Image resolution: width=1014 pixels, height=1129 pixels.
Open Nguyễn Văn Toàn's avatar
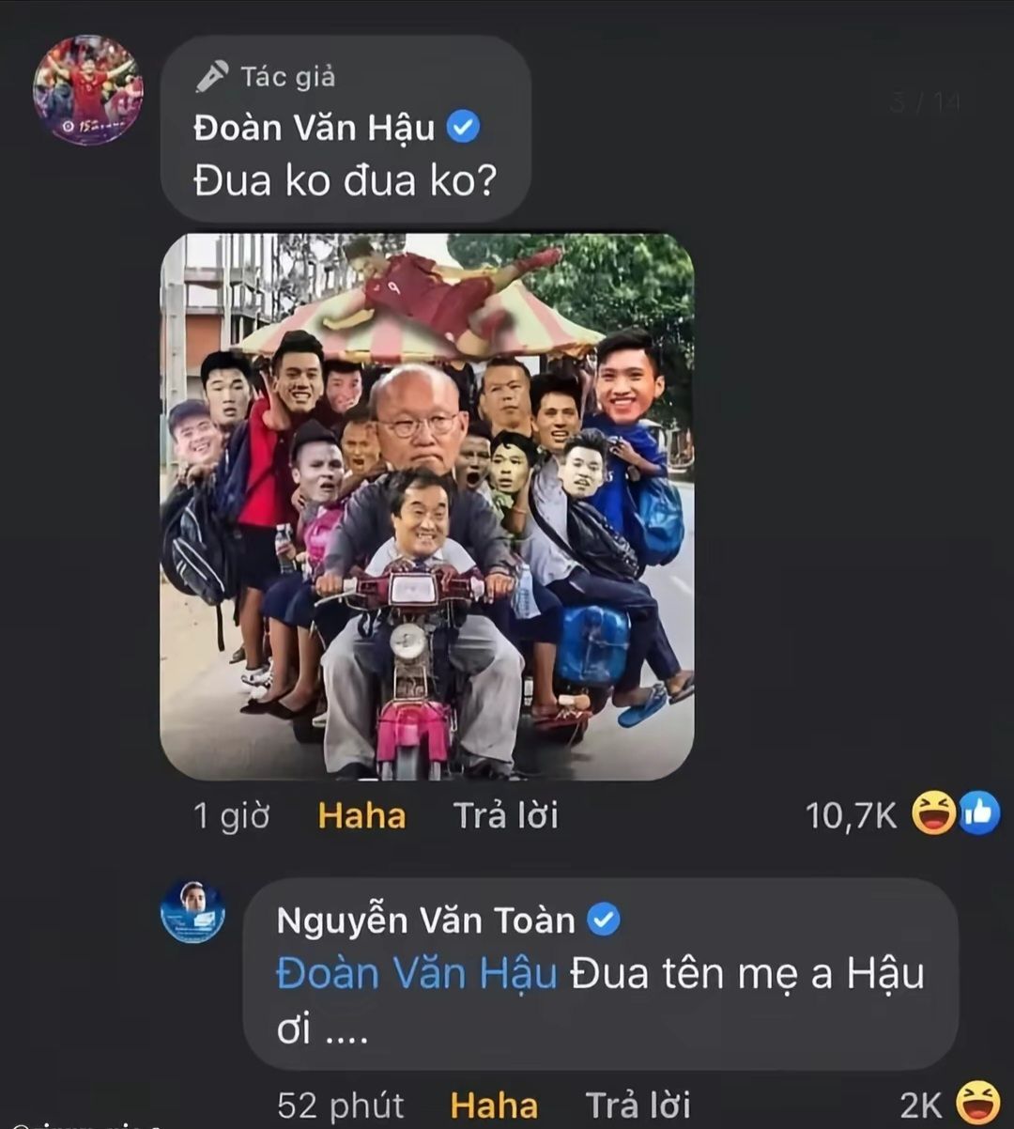(x=192, y=911)
